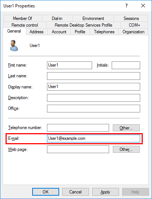
Task: Focus the Description text box
Action: pyautogui.click(x=94, y=98)
